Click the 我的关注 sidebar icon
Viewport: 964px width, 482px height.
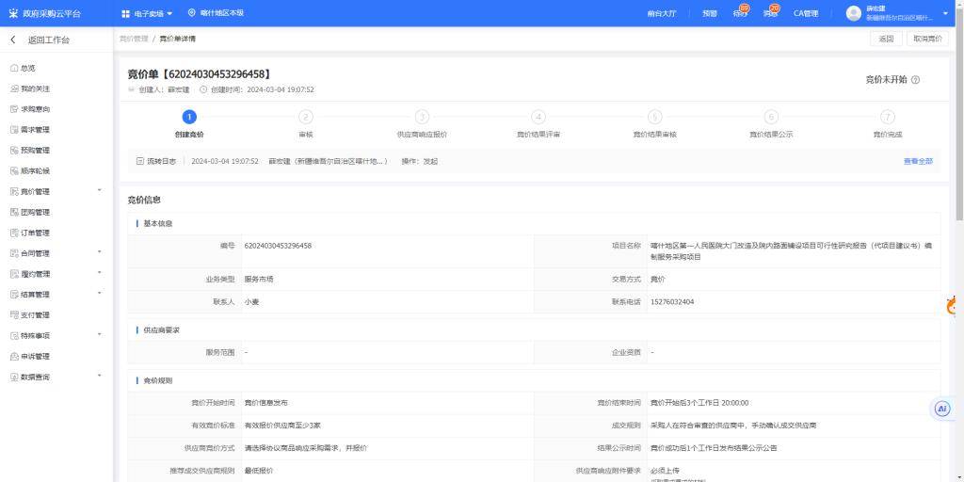coord(14,88)
